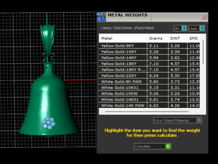Select the White Gold:9K PdW row
218x164 pixels.
point(149,82)
